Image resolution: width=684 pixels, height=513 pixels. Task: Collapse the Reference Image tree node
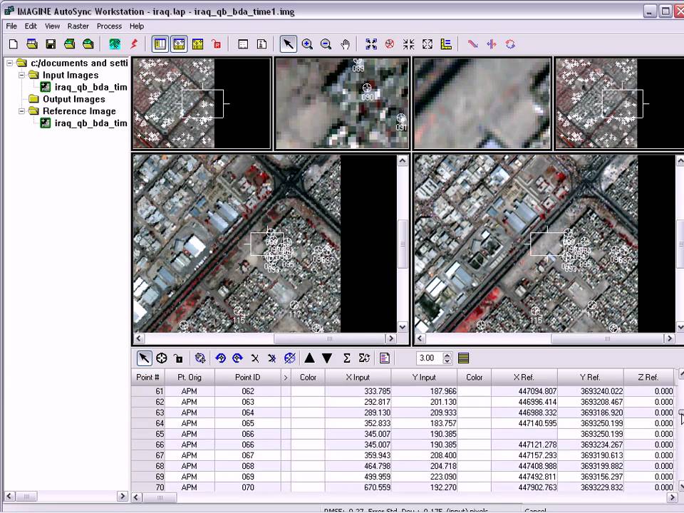click(22, 111)
